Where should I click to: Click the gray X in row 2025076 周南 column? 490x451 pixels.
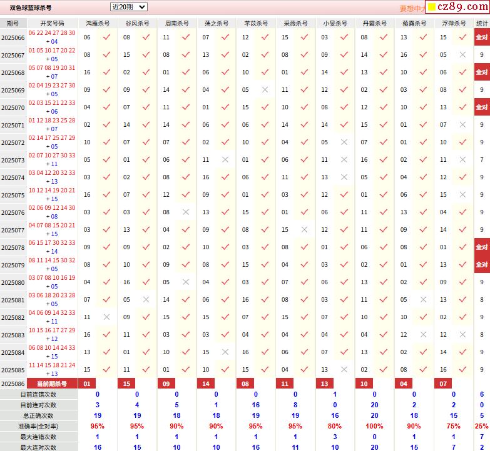[x=186, y=212]
